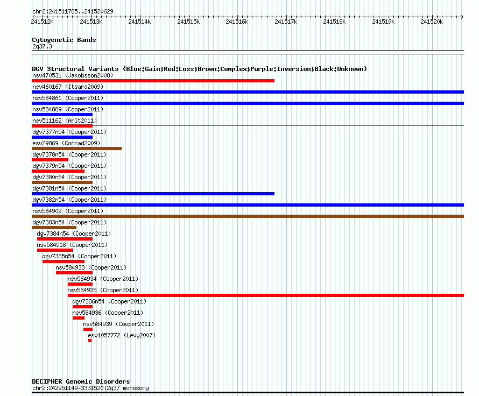
Task: Click the long red bar under nsv584935
Action: point(266,295)
